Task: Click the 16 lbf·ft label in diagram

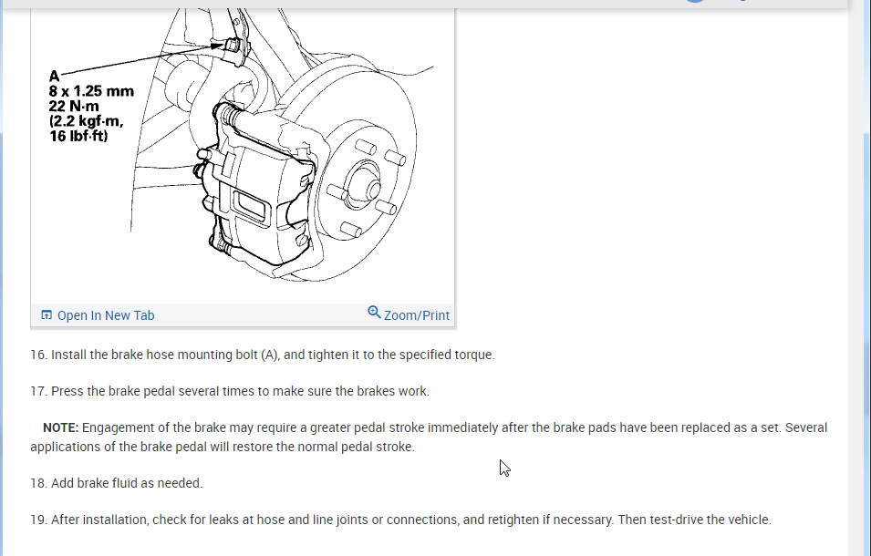Action: [78, 136]
